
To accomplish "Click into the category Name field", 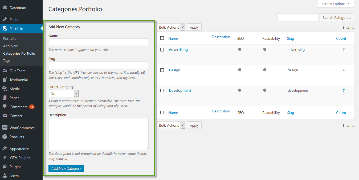I will click(99, 42).
